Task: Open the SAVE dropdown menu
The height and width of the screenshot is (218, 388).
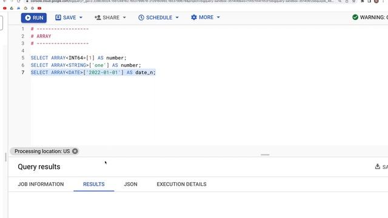Action: (x=69, y=18)
